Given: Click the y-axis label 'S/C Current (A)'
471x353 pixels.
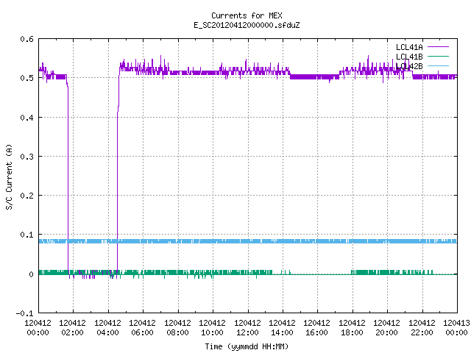Looking at the screenshot, I should coord(10,176).
